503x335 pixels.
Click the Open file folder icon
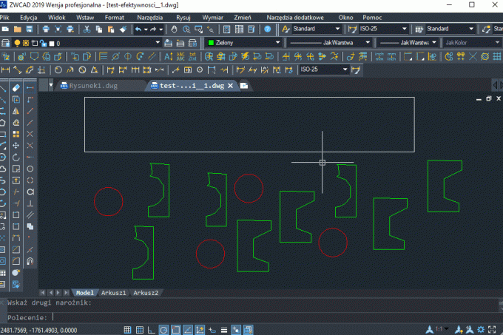[17, 29]
